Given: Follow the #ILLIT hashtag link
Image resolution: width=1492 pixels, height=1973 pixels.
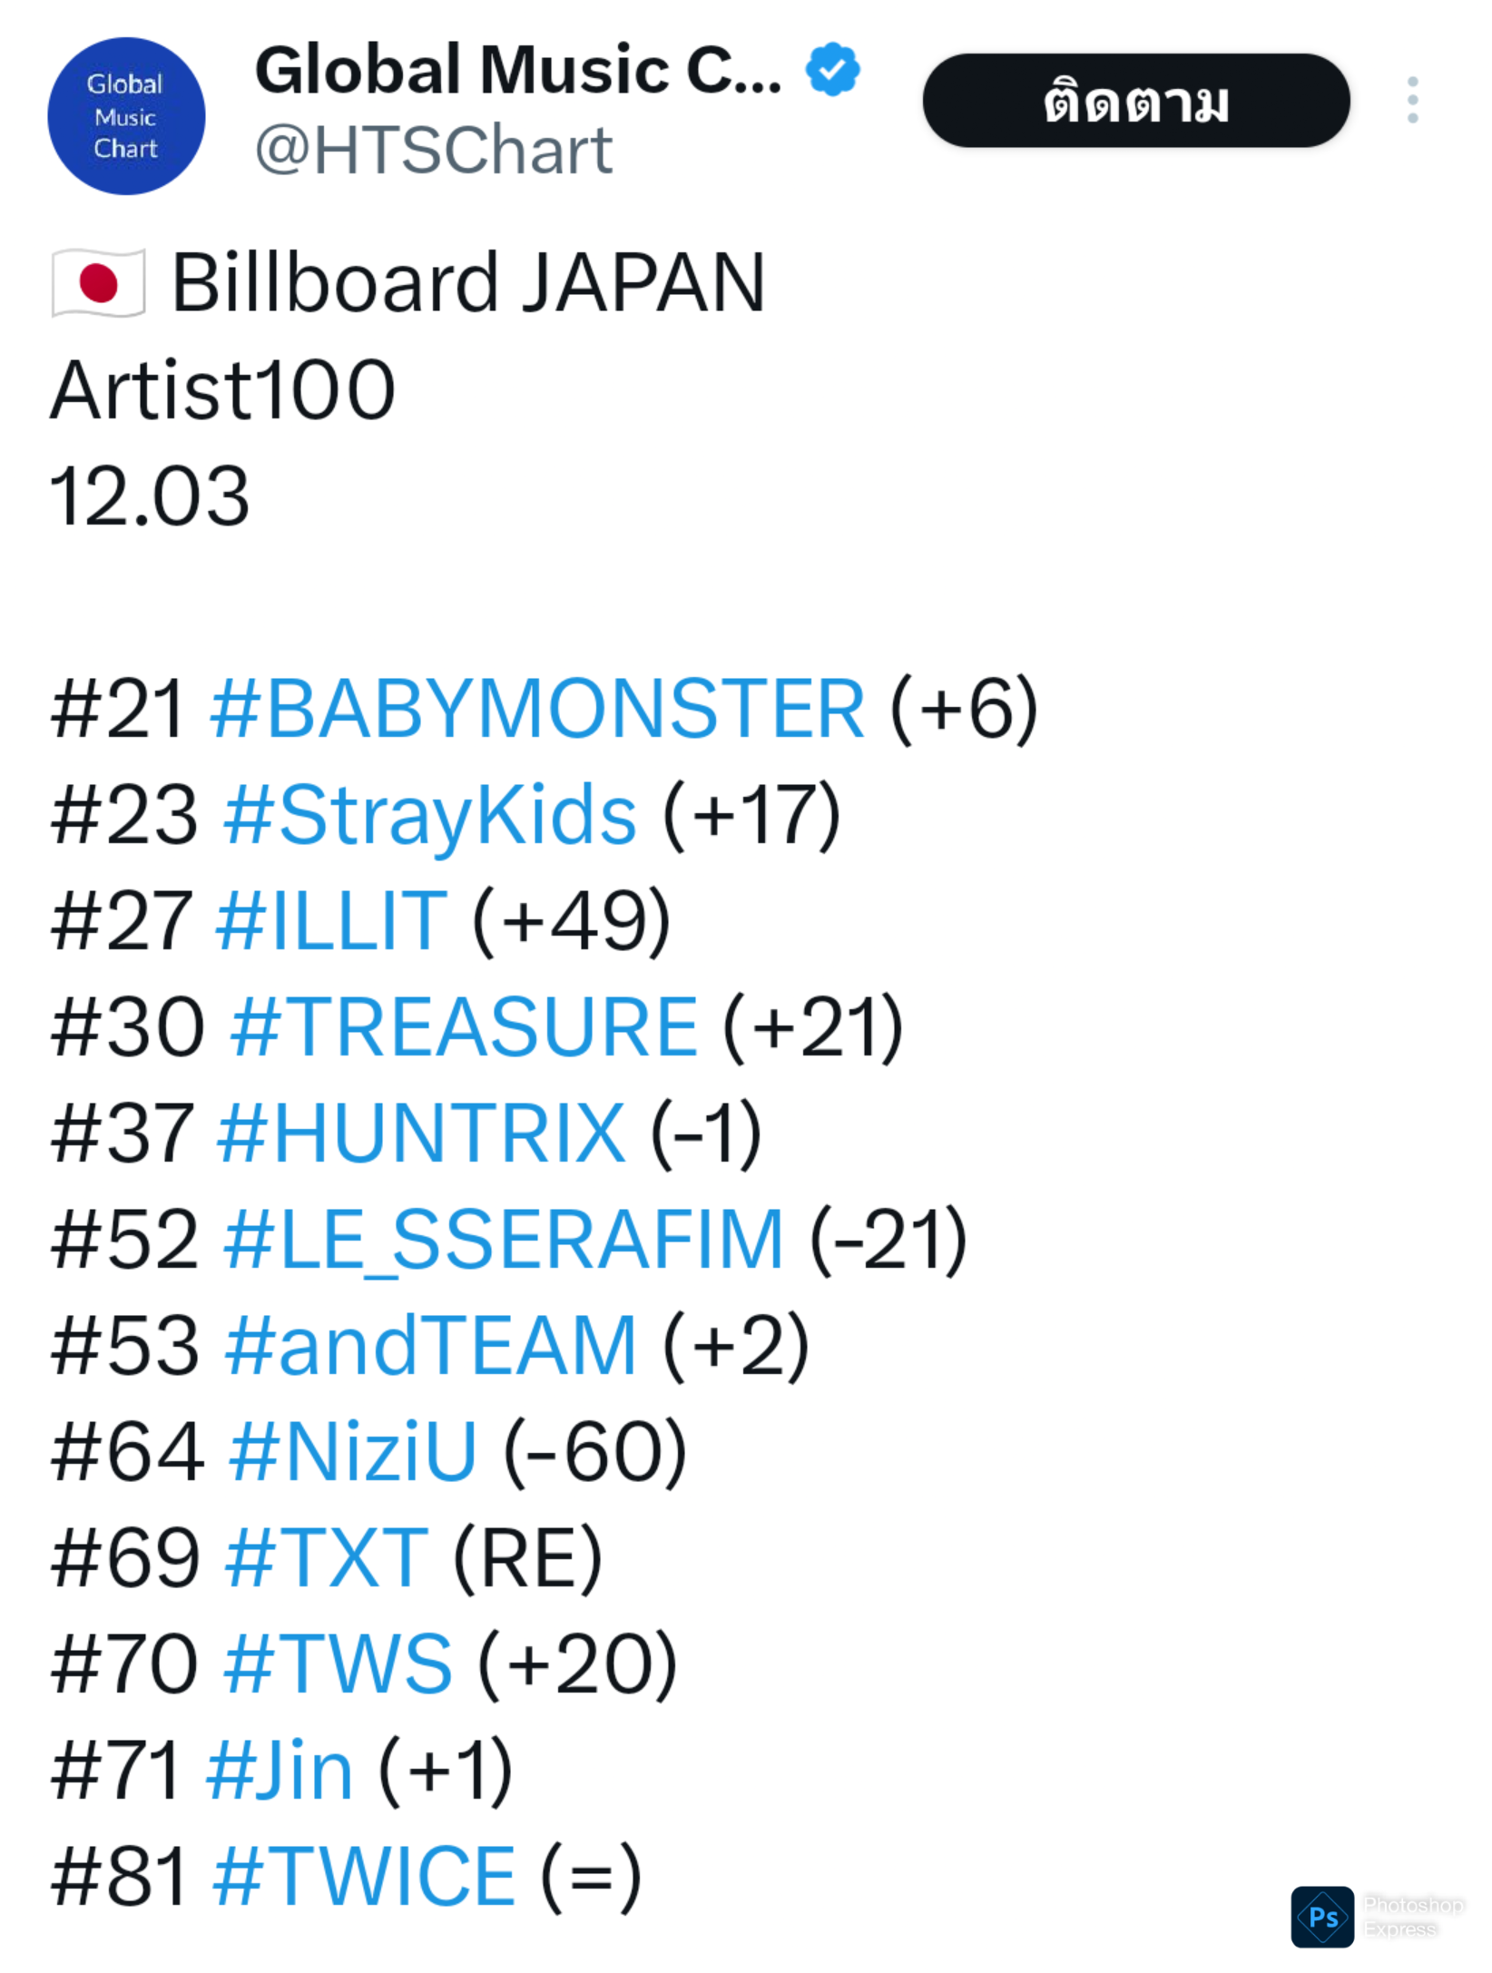Looking at the screenshot, I should tap(331, 921).
